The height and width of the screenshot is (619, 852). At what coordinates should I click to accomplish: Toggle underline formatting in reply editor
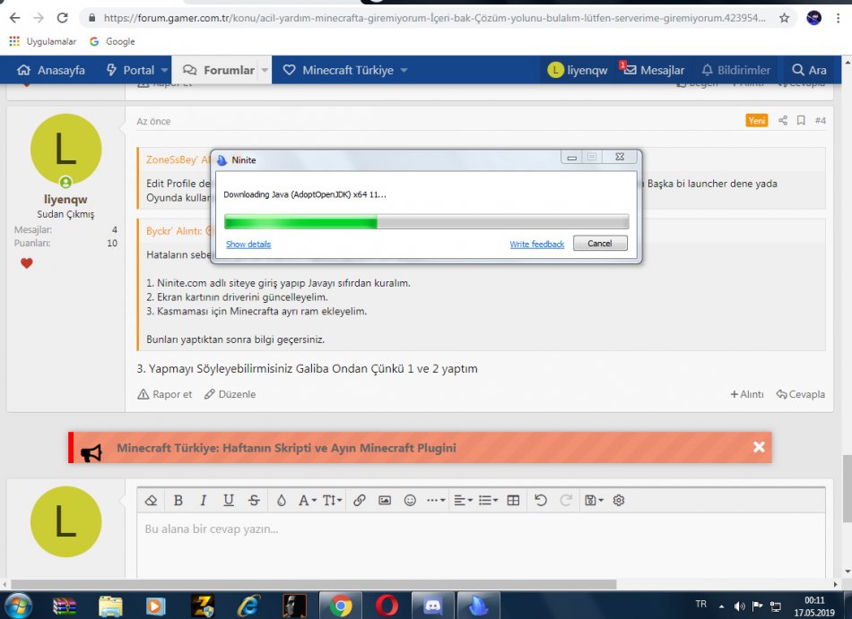pos(228,500)
